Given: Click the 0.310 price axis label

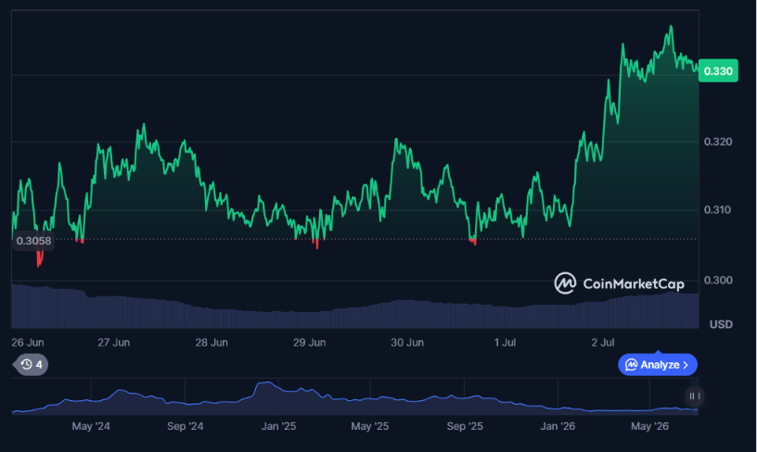Looking at the screenshot, I should [718, 209].
